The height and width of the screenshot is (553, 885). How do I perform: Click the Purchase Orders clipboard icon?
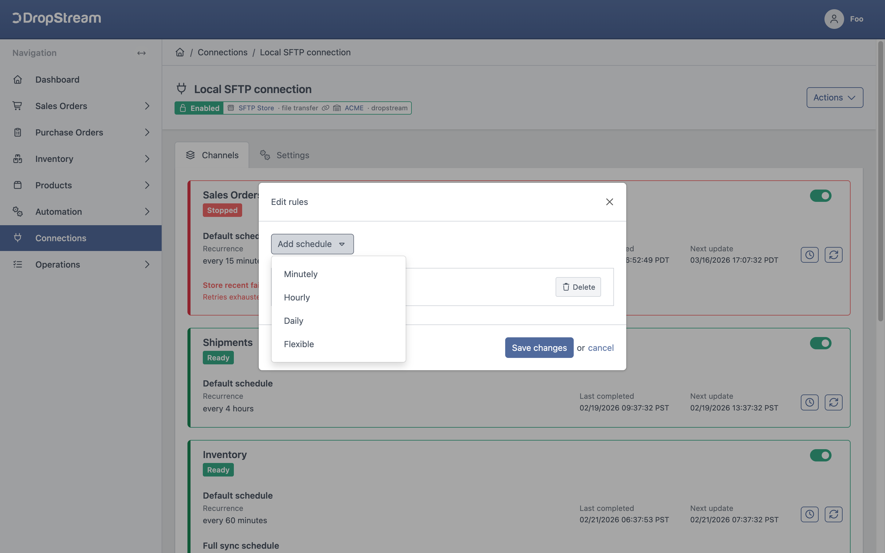pyautogui.click(x=18, y=132)
